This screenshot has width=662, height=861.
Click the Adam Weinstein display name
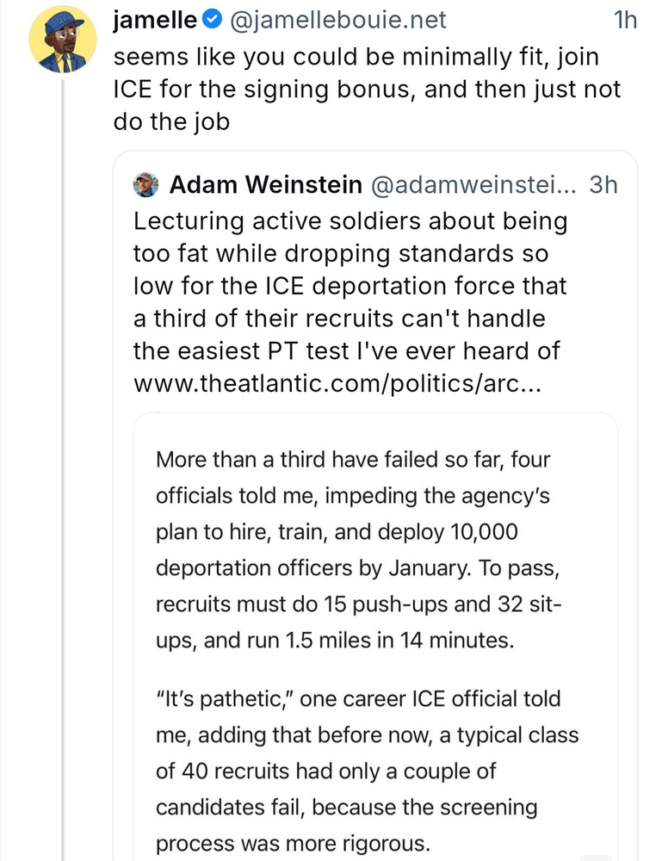265,184
